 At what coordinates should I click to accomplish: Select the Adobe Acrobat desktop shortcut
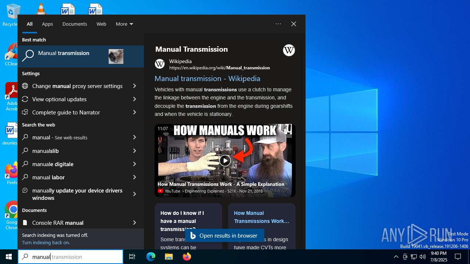coord(11,96)
